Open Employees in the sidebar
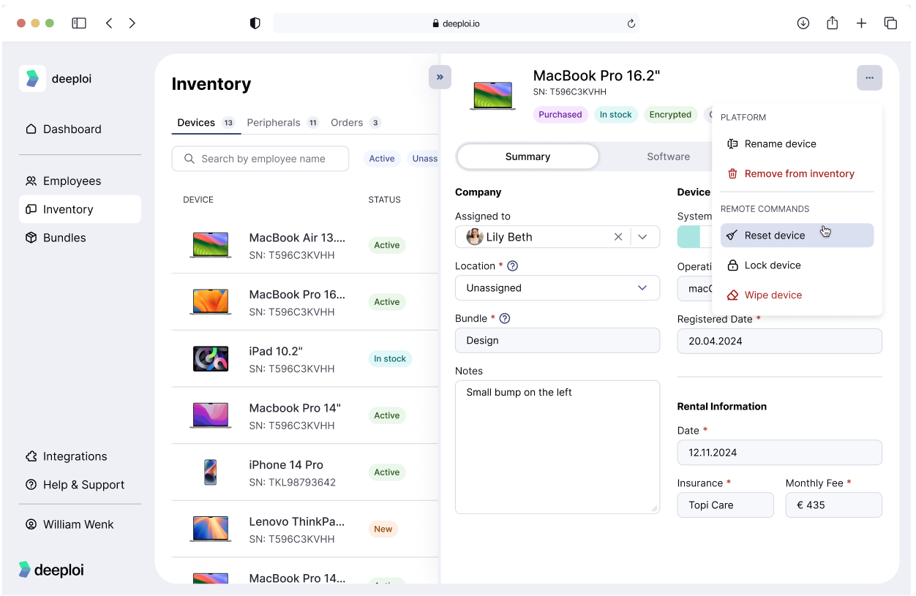The width and height of the screenshot is (916, 596). (x=80, y=181)
